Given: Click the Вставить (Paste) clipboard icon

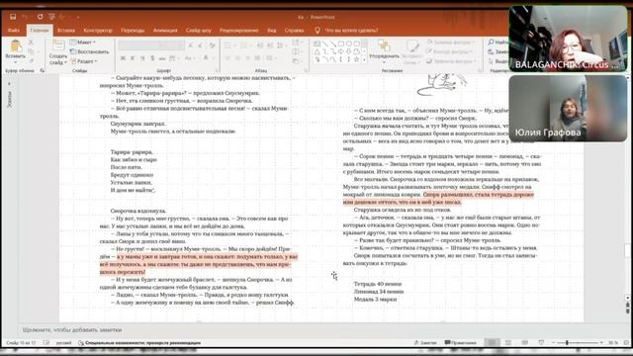Looking at the screenshot, I should coord(16,46).
